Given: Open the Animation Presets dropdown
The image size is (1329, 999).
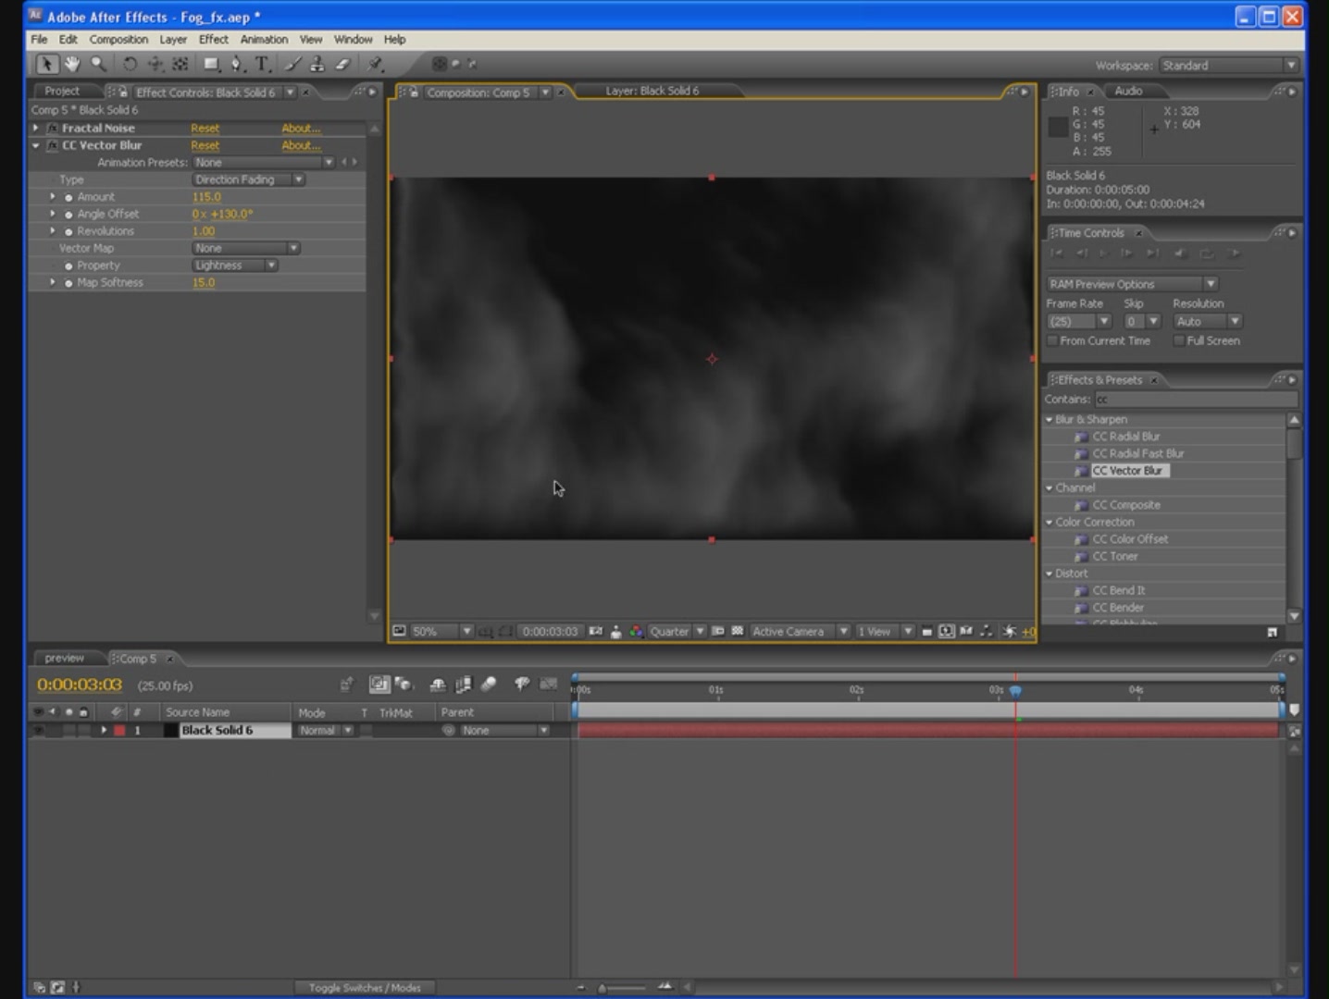Looking at the screenshot, I should [x=263, y=163].
